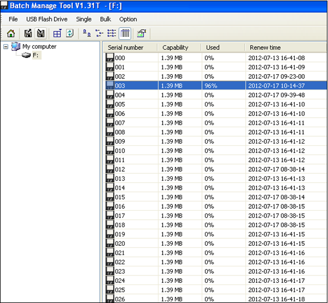Click the 0% used value in row 007

pos(209,123)
